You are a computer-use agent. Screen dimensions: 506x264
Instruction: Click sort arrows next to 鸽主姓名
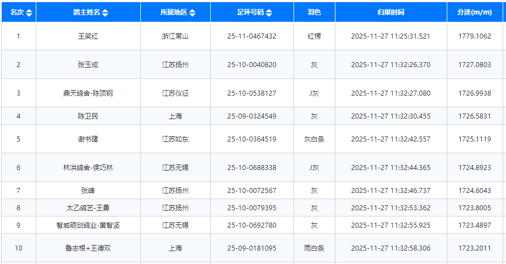pyautogui.click(x=106, y=13)
